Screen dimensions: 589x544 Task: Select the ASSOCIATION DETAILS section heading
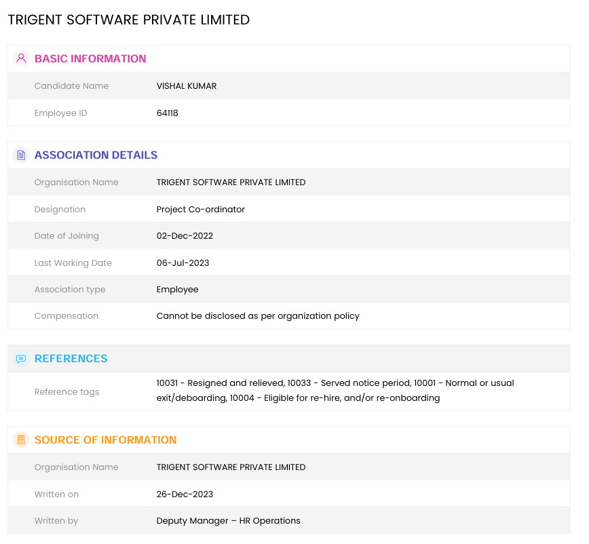96,155
